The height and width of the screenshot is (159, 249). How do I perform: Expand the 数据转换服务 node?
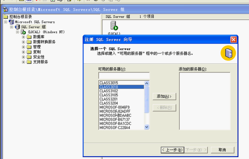tap(23, 42)
